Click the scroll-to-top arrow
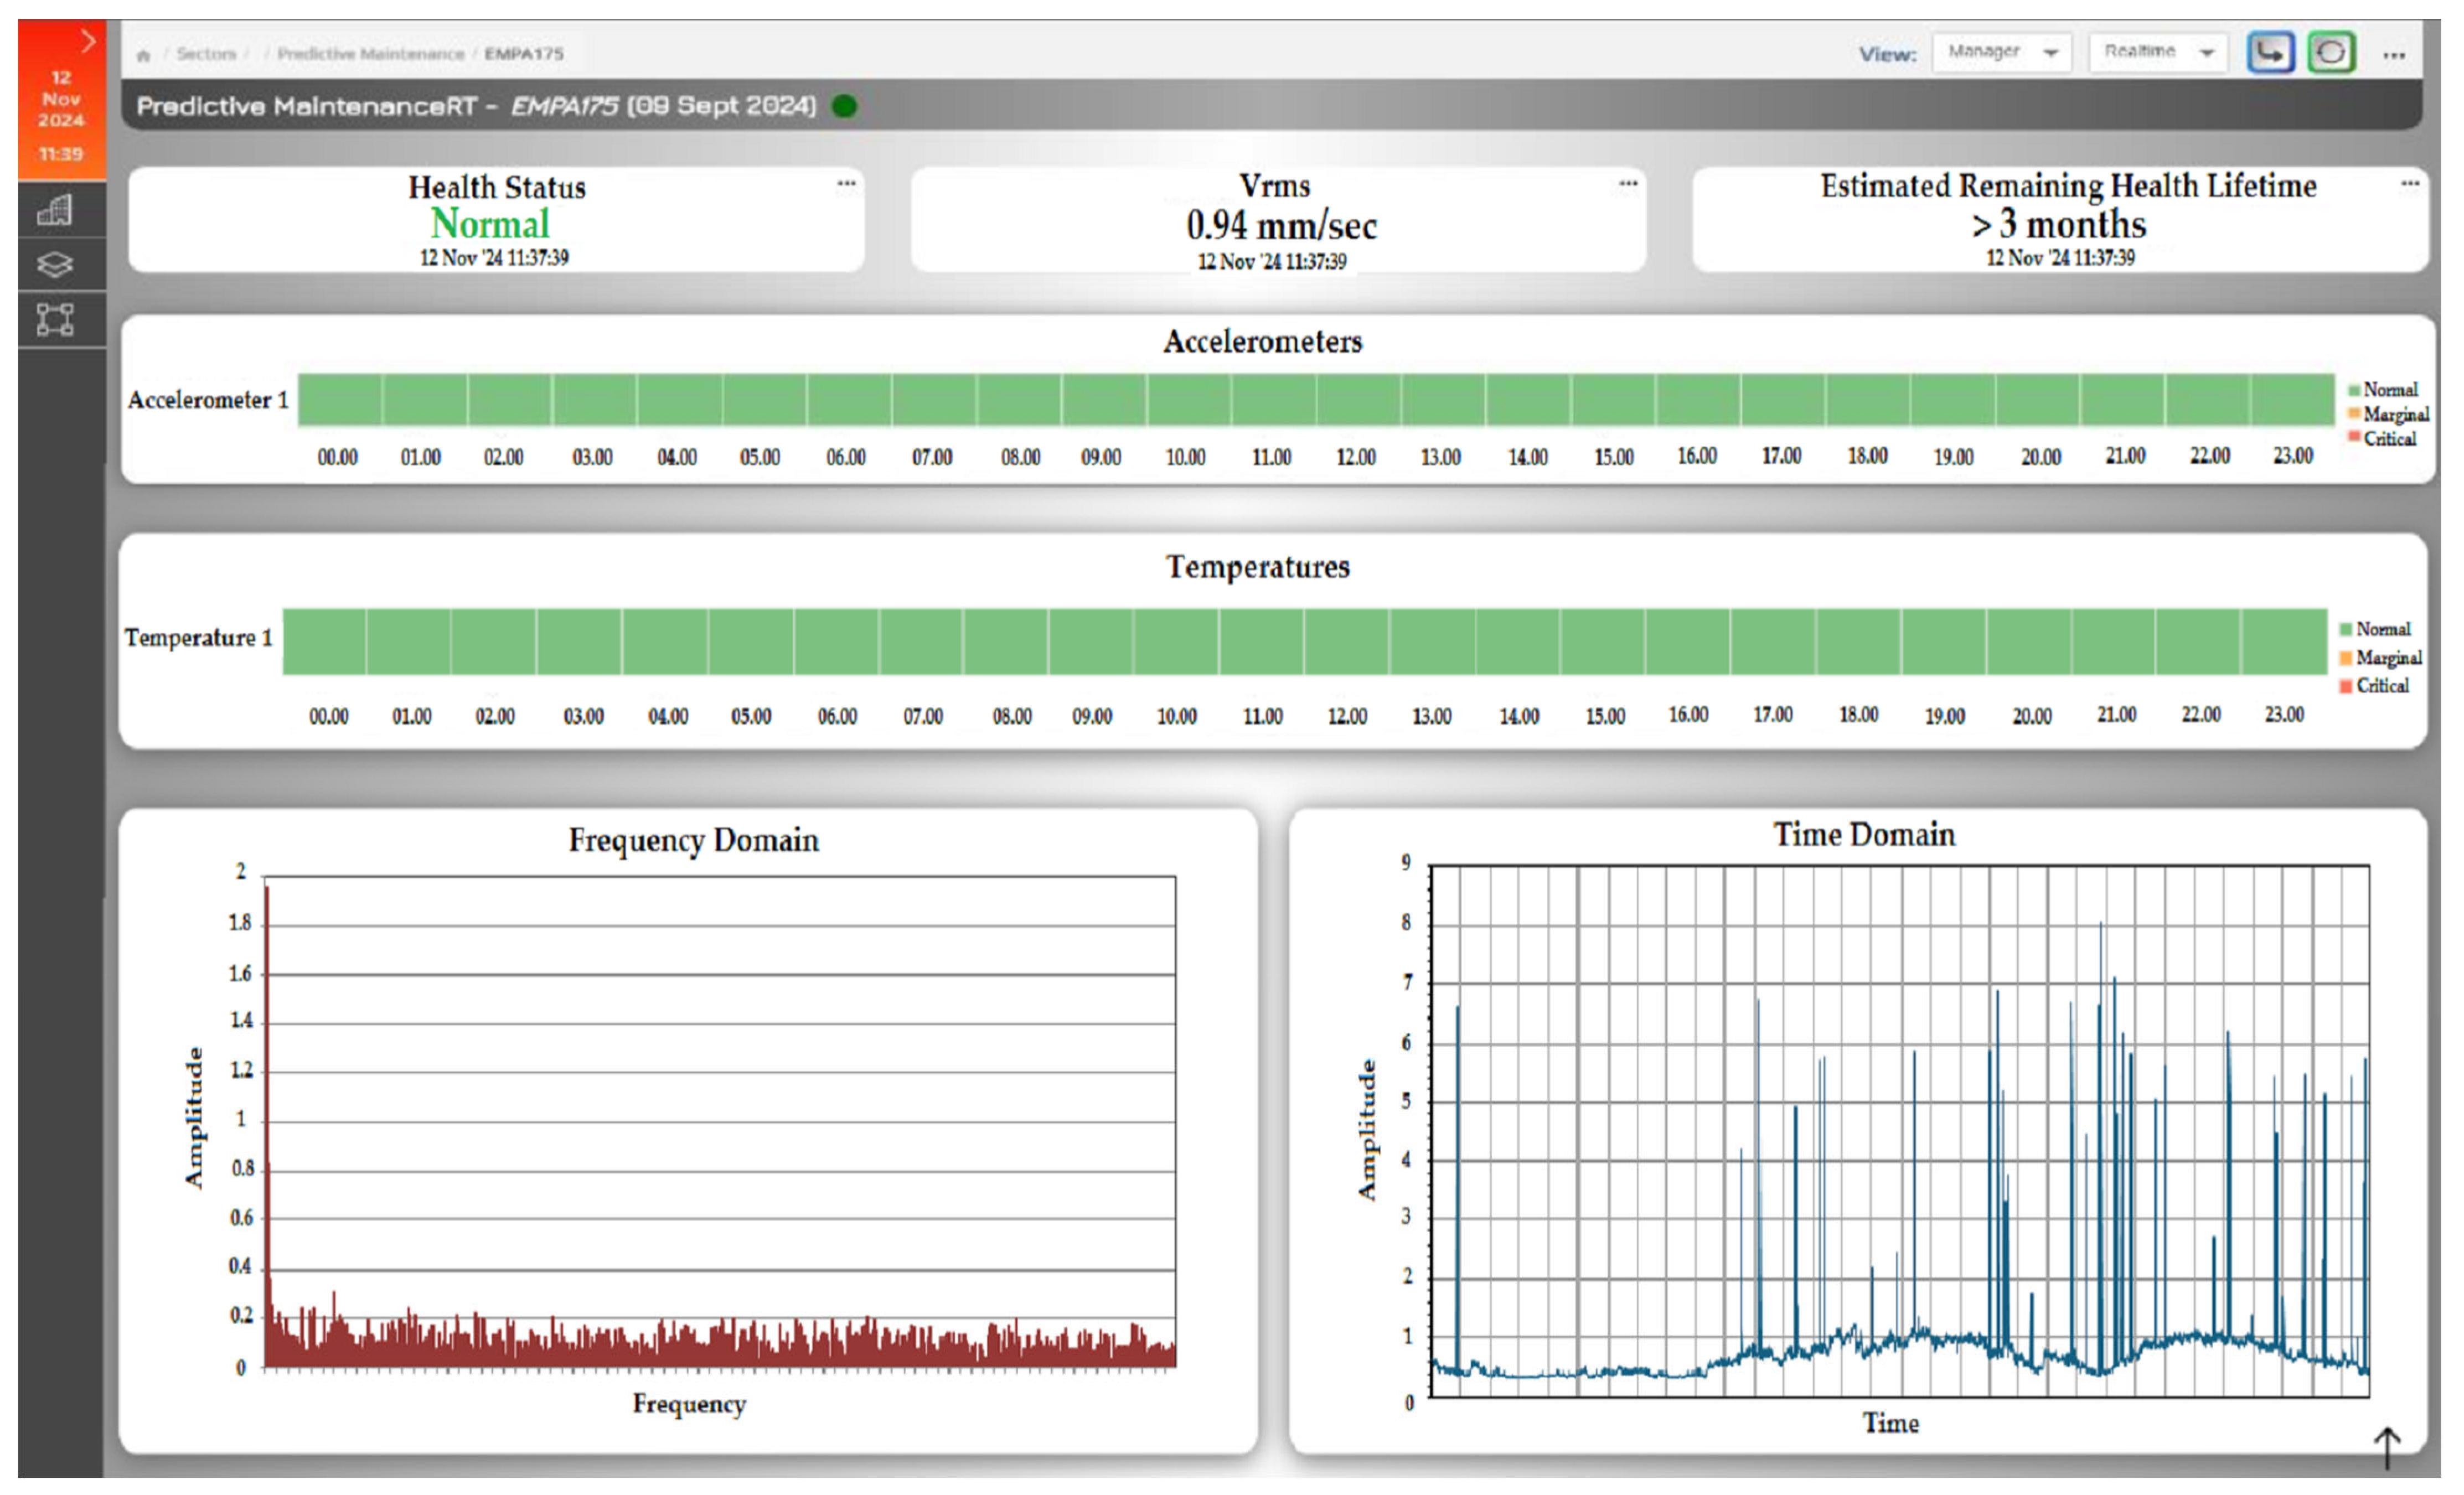 coord(2388,1448)
